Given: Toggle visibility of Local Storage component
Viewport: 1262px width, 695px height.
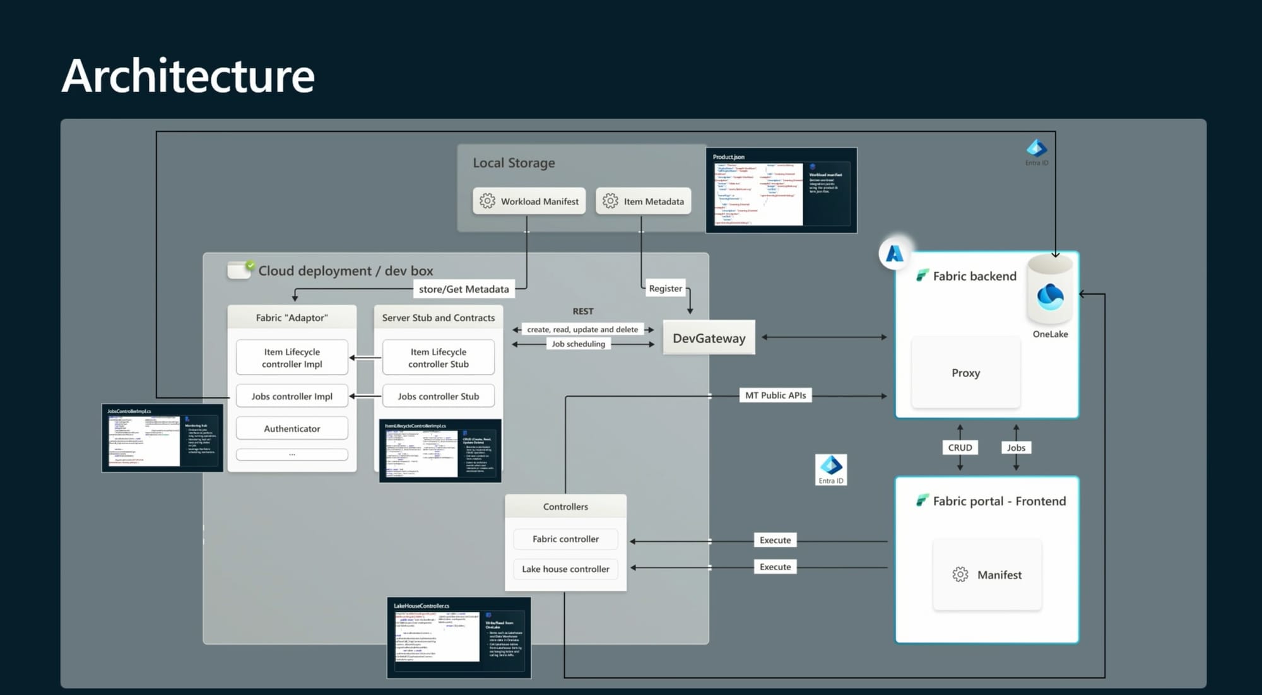Looking at the screenshot, I should [x=513, y=161].
